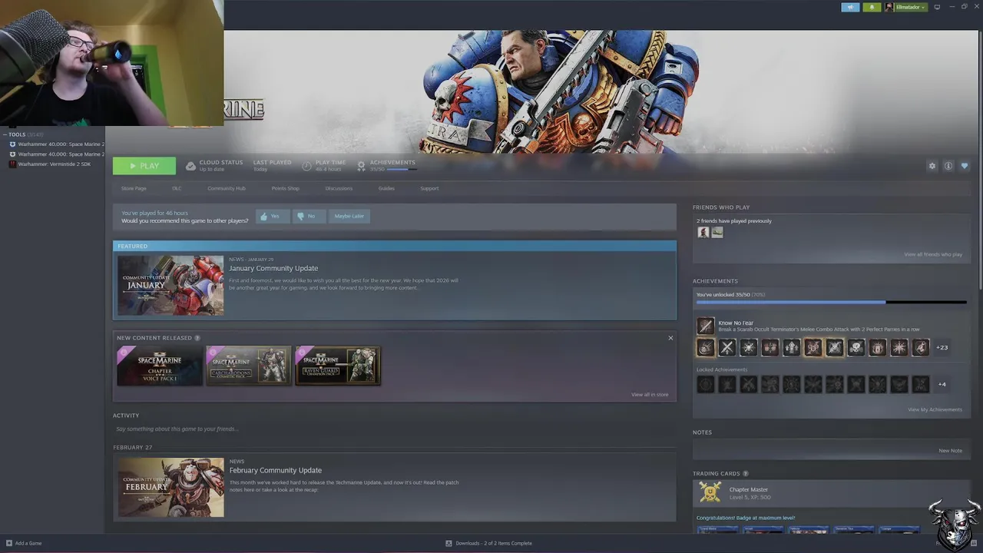Click the help icon beside New Content Released

click(x=197, y=338)
